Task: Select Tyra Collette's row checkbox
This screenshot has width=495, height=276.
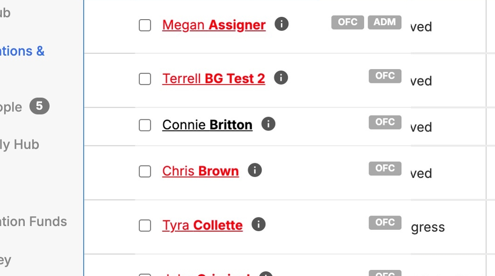Action: click(x=145, y=226)
